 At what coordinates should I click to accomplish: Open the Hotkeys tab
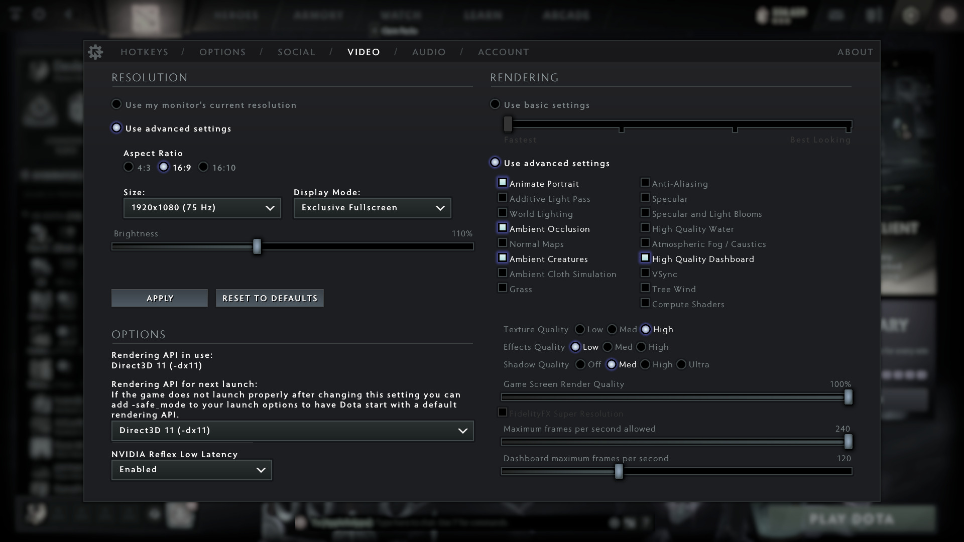click(145, 52)
